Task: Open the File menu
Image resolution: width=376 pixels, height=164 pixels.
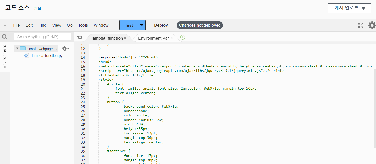Action: (16, 25)
